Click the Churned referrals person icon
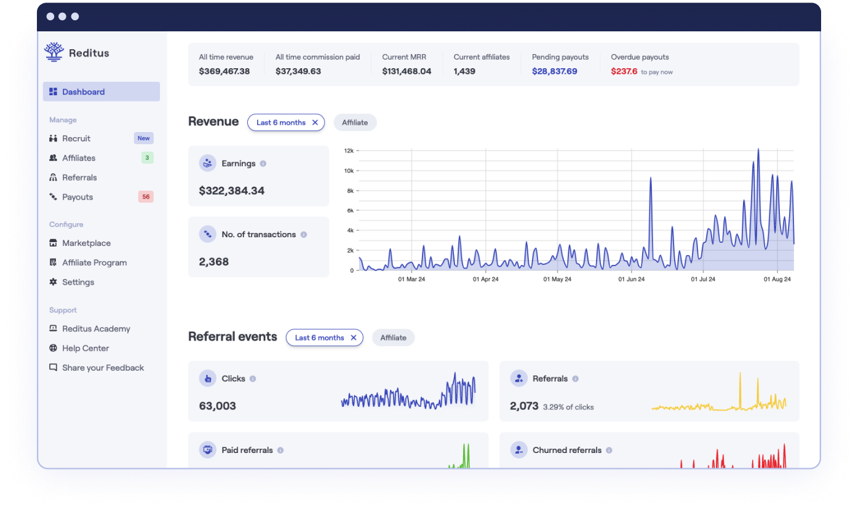 [x=518, y=450]
